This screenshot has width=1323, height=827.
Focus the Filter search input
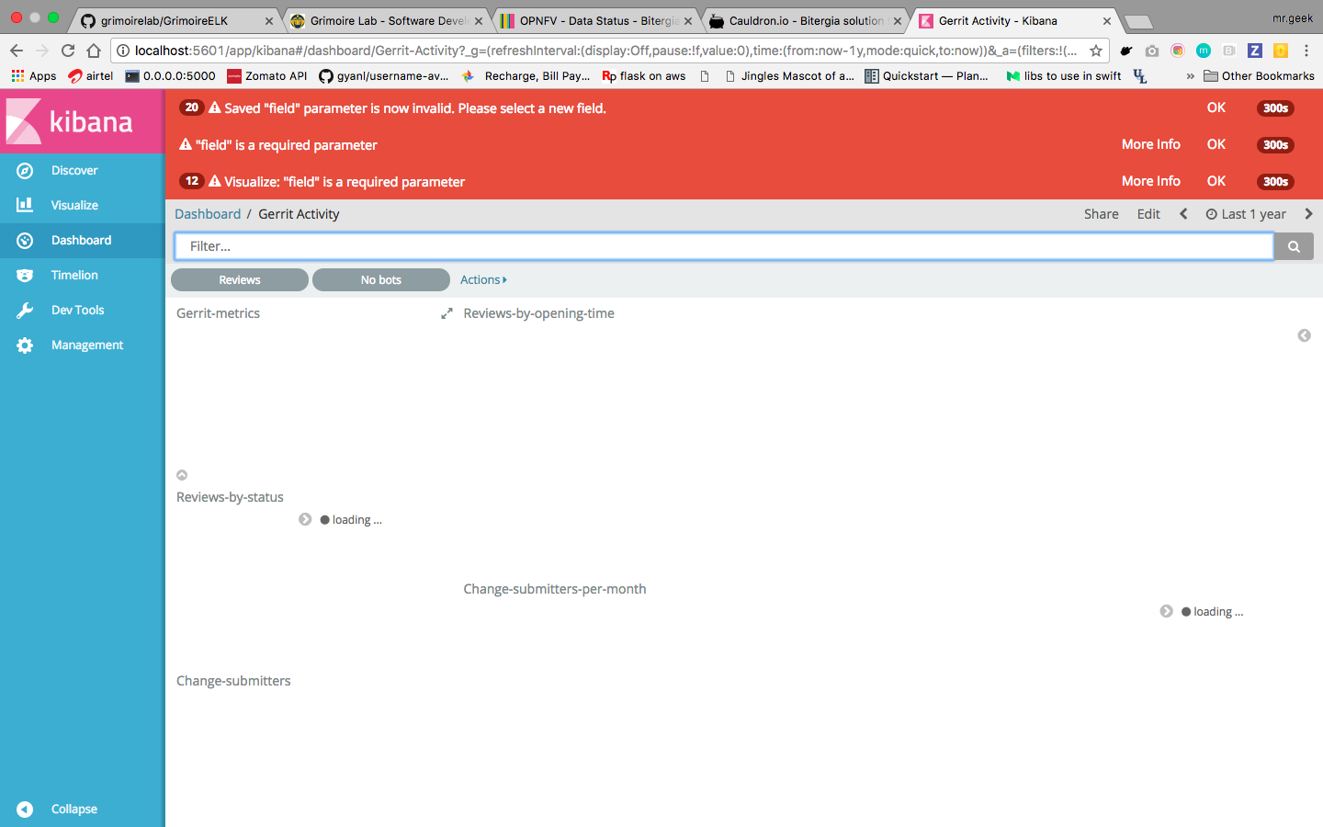[724, 246]
